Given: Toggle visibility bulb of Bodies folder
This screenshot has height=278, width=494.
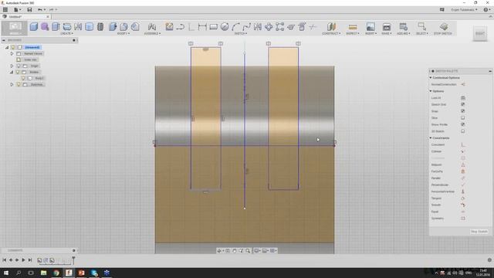Looking at the screenshot, I should 18,72.
